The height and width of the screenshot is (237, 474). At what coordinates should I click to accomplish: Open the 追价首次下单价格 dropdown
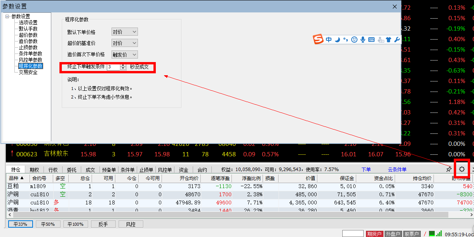pyautogui.click(x=124, y=55)
